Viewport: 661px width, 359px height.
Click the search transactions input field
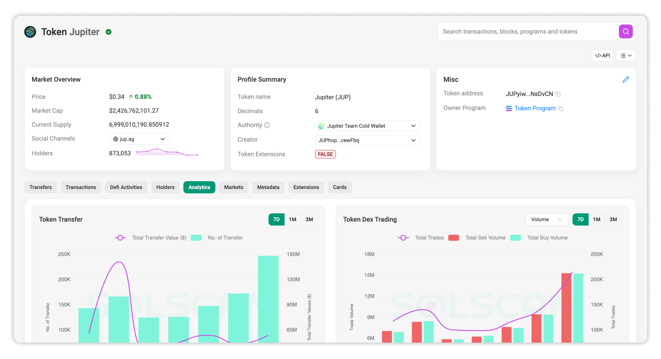pos(527,31)
